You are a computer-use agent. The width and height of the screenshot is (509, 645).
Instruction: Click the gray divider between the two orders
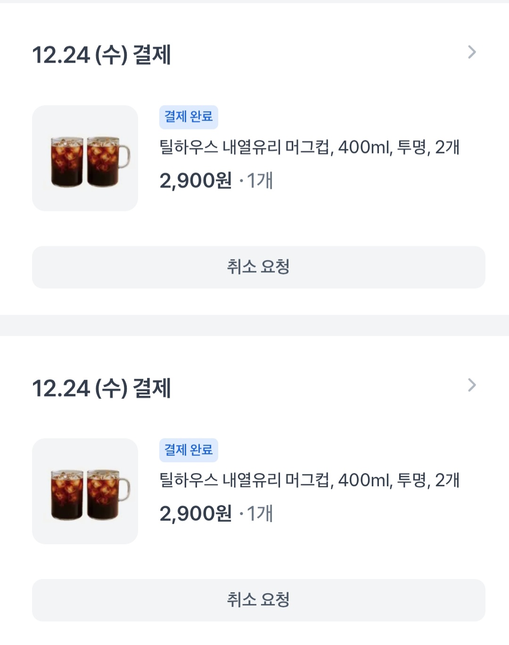[x=254, y=325]
